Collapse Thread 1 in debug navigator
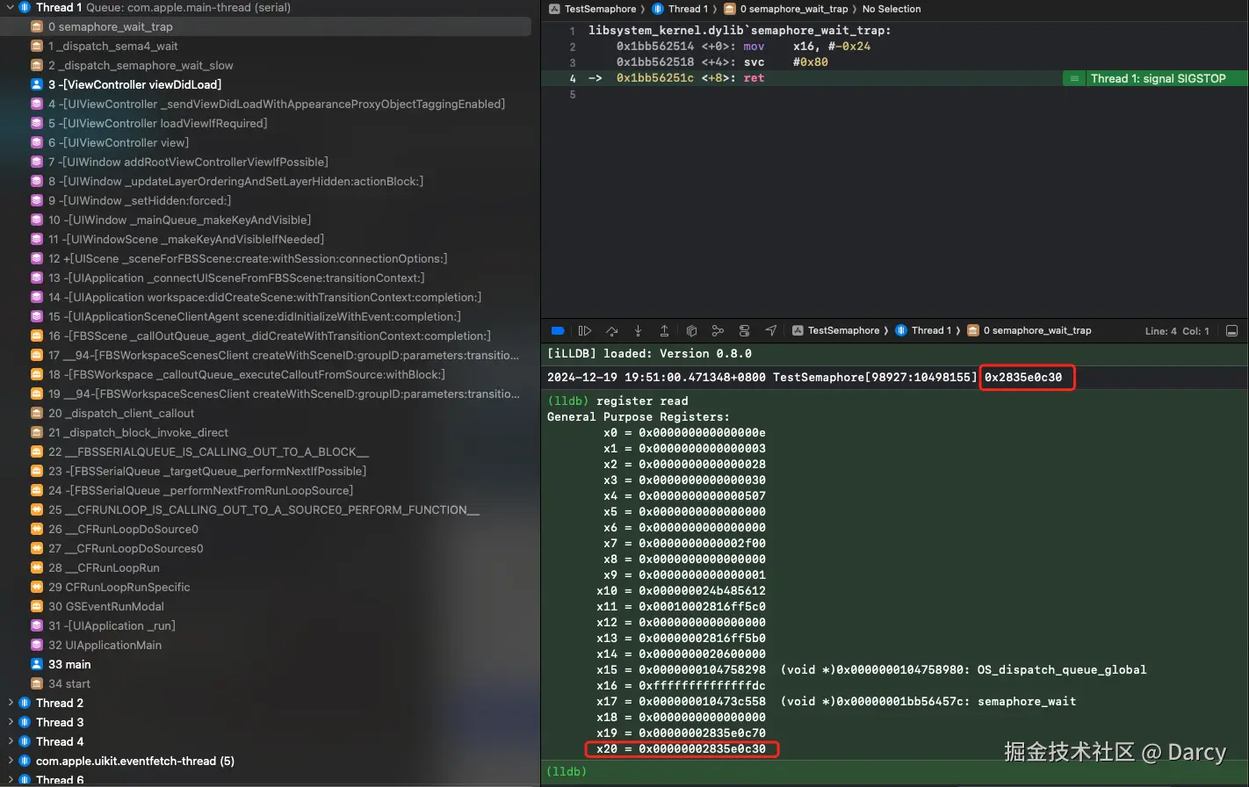The image size is (1249, 787). pos(10,7)
